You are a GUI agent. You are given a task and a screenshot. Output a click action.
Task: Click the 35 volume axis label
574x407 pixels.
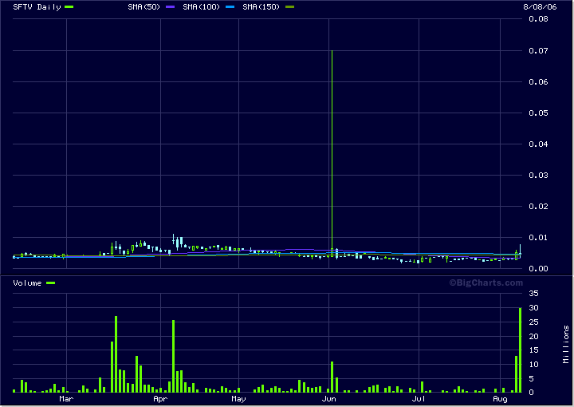(533, 294)
